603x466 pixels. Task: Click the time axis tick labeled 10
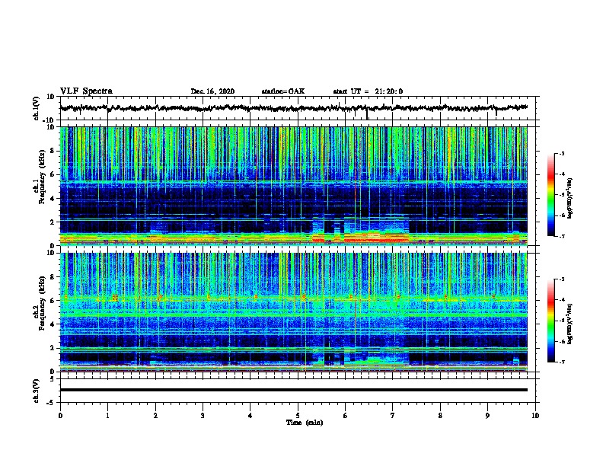pyautogui.click(x=535, y=416)
